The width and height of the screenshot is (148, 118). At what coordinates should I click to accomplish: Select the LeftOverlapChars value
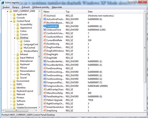(55, 89)
